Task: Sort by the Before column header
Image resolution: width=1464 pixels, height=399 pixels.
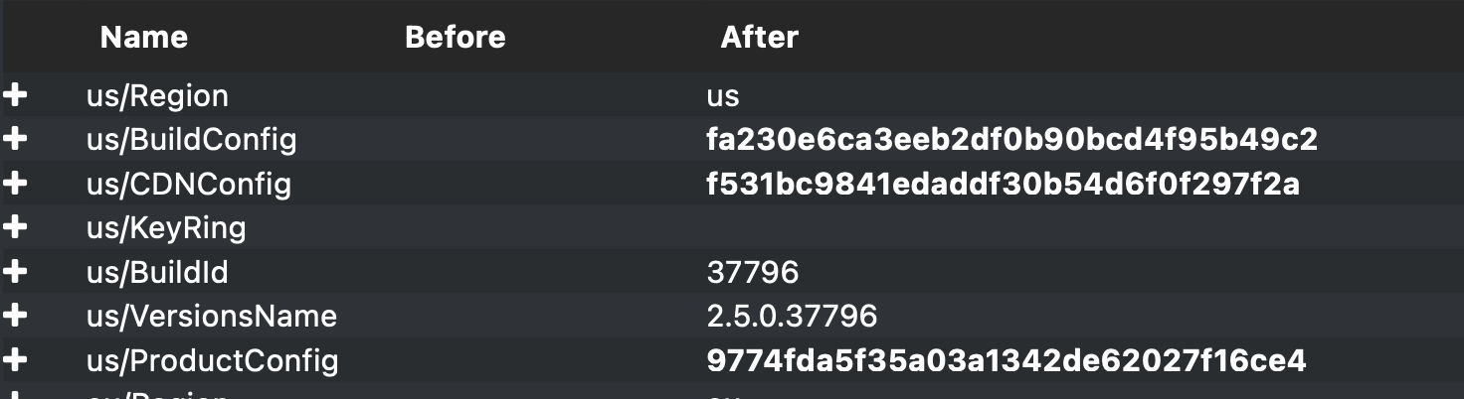Action: pyautogui.click(x=456, y=38)
